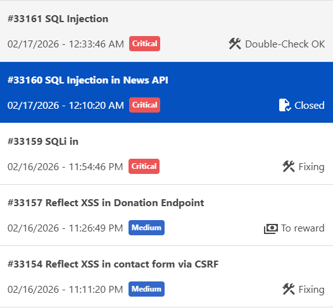Viewport: 333px width, 308px height.
Task: Click the Critical badge on report #33161
Action: tap(144, 44)
